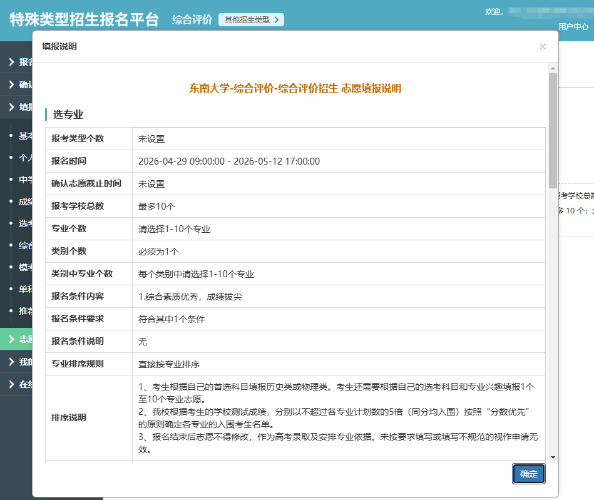Click the 报名时间 date range value

tap(229, 161)
